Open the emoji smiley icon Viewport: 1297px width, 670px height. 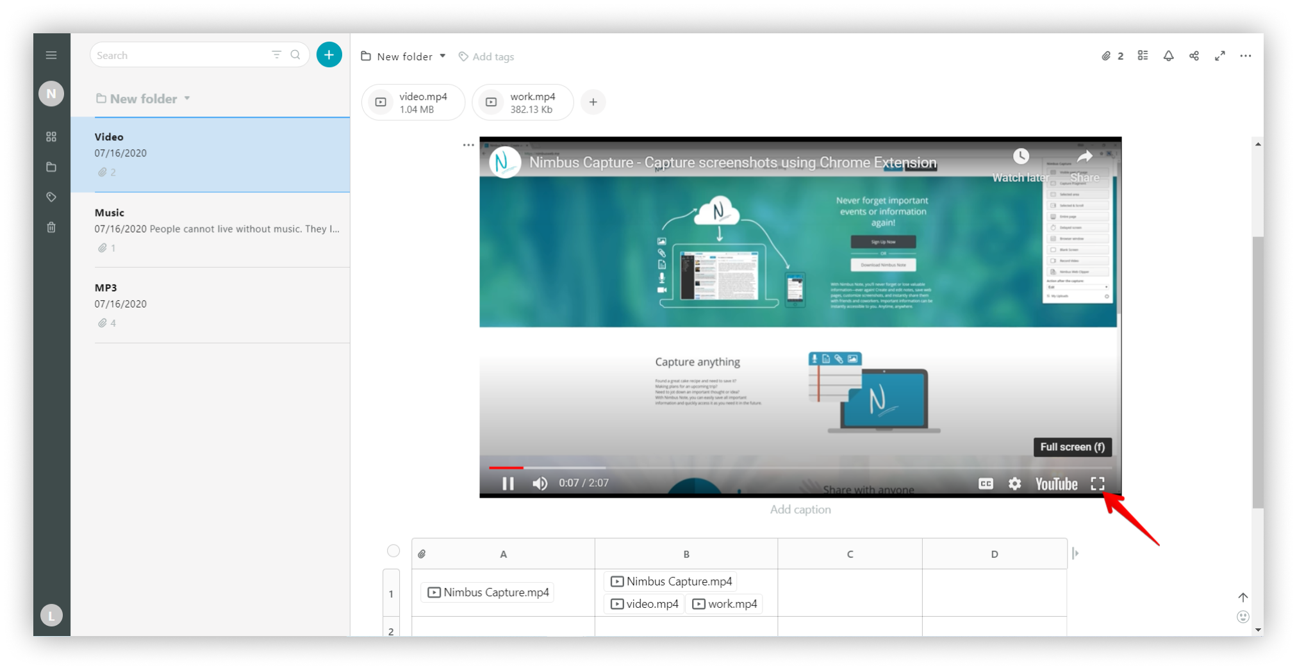(x=1243, y=617)
